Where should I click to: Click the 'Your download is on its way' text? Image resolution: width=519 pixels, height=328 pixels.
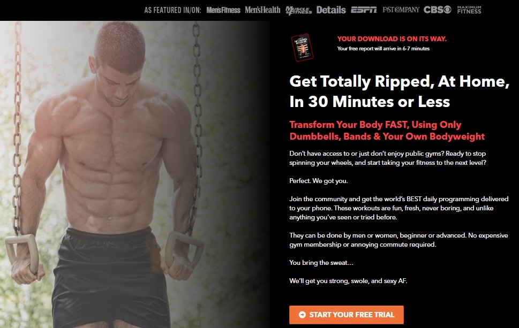coord(392,39)
